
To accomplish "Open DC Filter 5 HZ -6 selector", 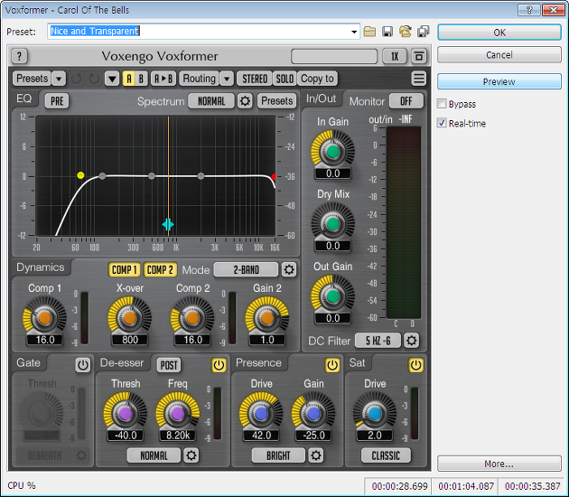I will coord(378,341).
